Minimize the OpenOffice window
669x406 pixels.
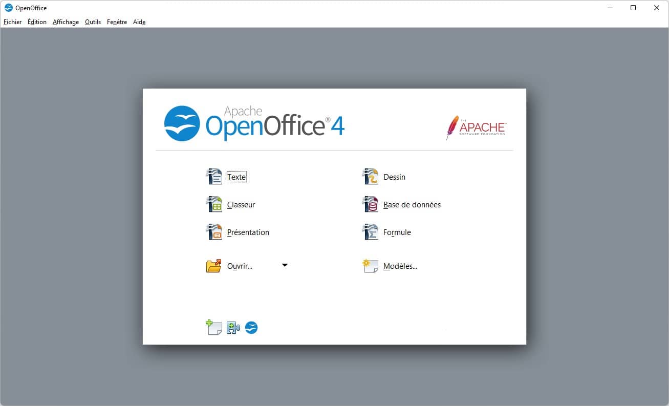point(610,8)
